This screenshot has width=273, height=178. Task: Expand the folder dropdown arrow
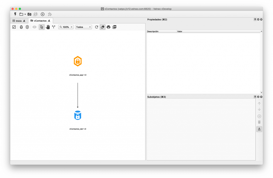(25, 14)
